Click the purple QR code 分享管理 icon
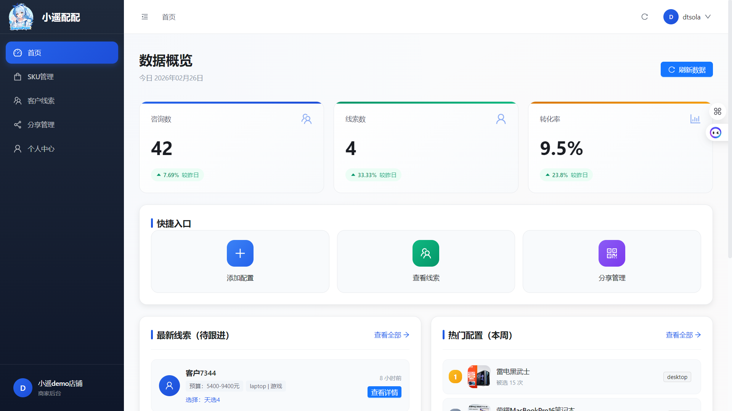Screen dimensions: 732x411 (x=612, y=253)
